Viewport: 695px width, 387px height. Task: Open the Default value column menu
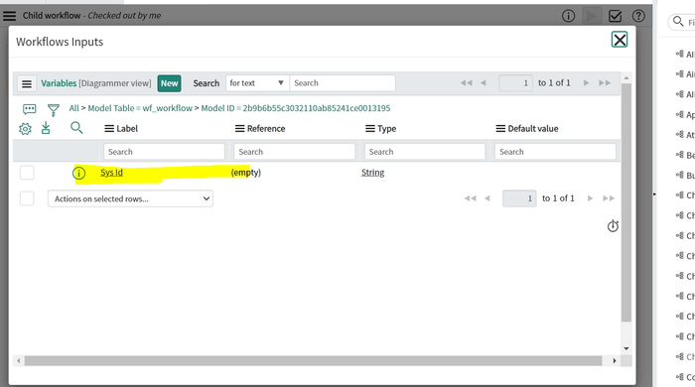tap(500, 129)
